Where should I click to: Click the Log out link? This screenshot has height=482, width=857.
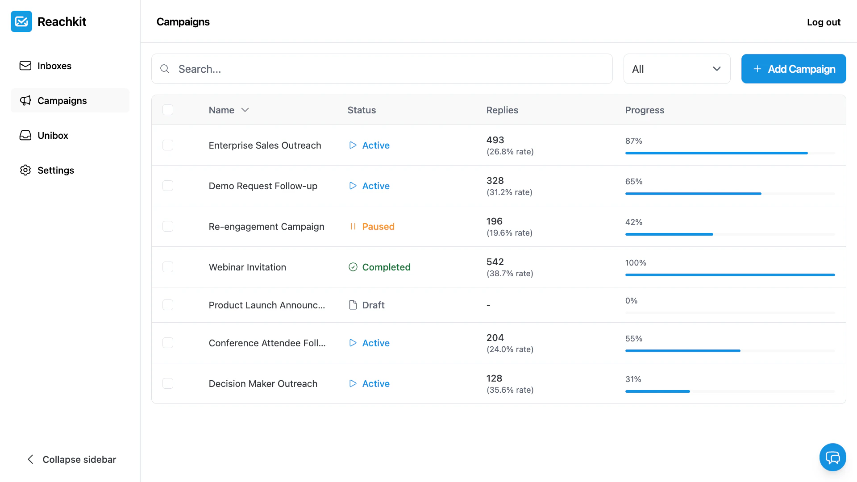coord(824,22)
